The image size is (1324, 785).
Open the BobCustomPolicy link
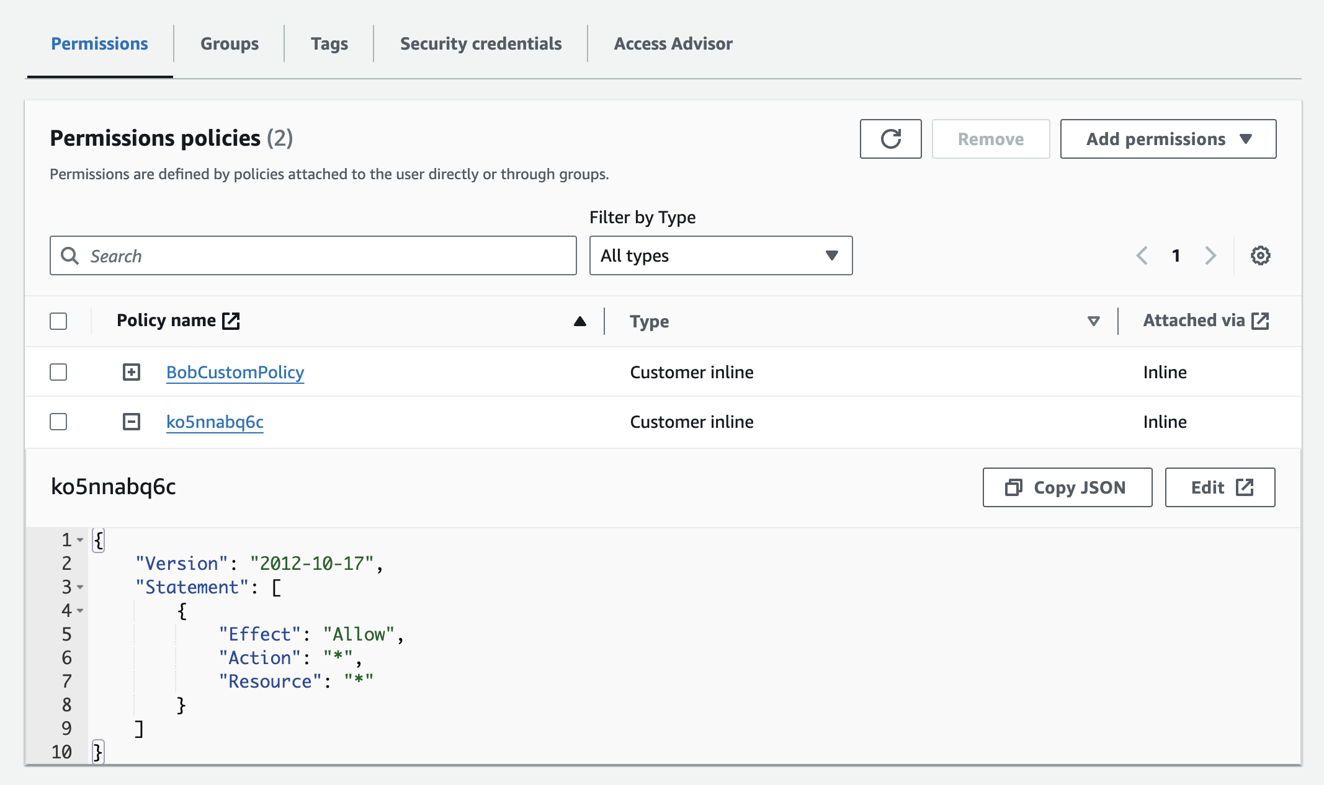tap(235, 372)
